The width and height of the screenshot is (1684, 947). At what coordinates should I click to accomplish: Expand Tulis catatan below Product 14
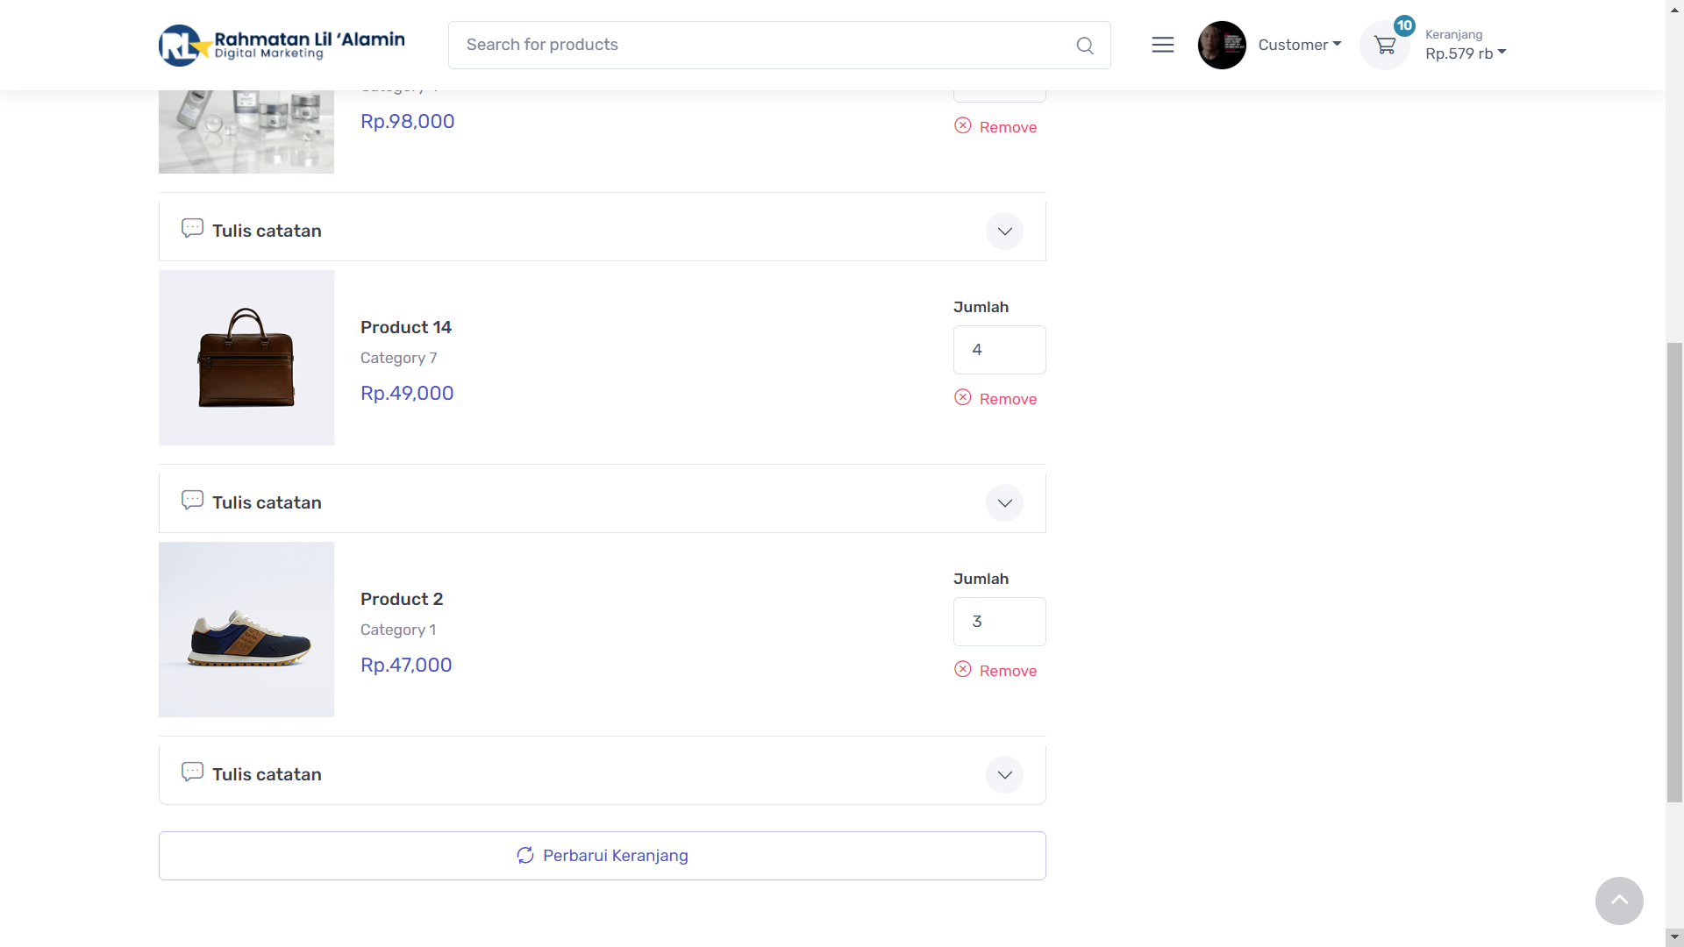pos(1004,503)
